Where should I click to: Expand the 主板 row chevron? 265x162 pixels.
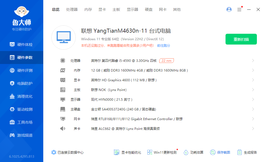[x=253, y=90]
